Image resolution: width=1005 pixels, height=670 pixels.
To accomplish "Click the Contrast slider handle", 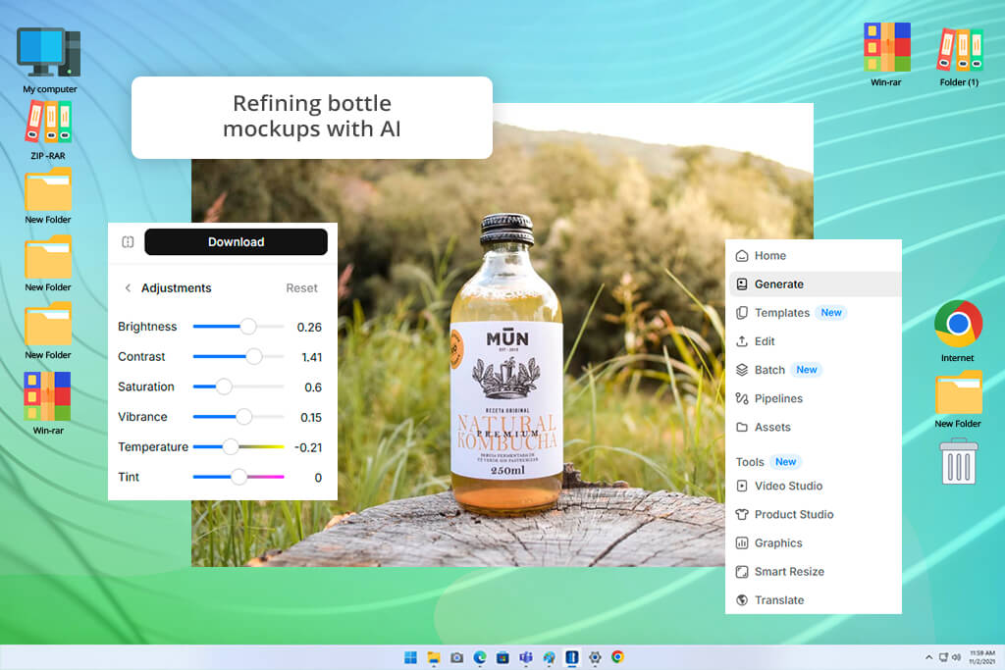I will [254, 357].
